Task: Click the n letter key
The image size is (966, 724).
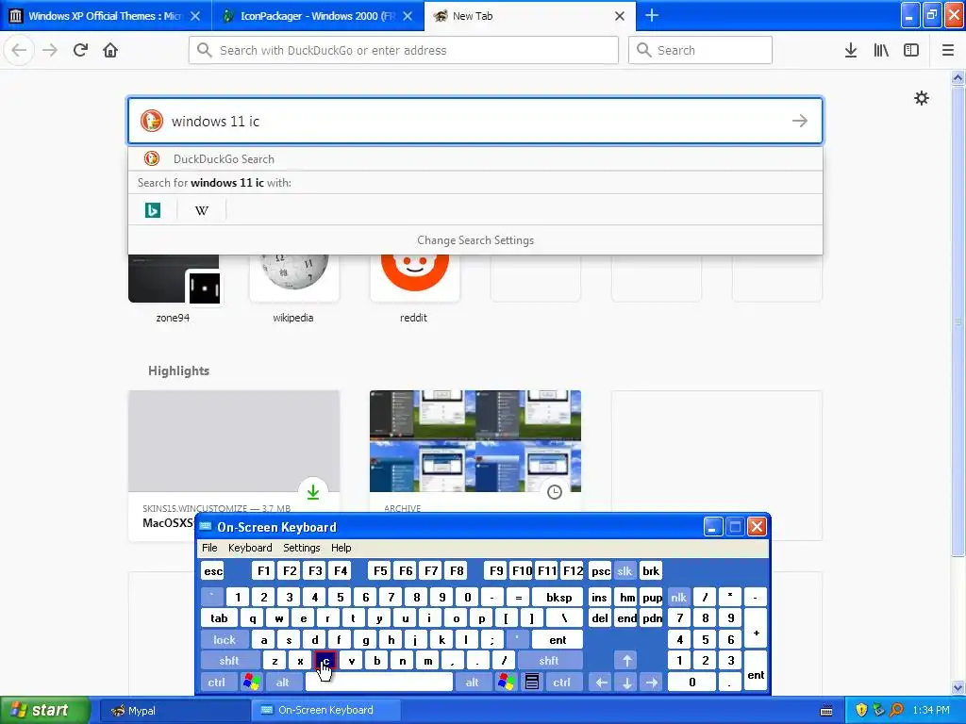Action: coord(402,661)
